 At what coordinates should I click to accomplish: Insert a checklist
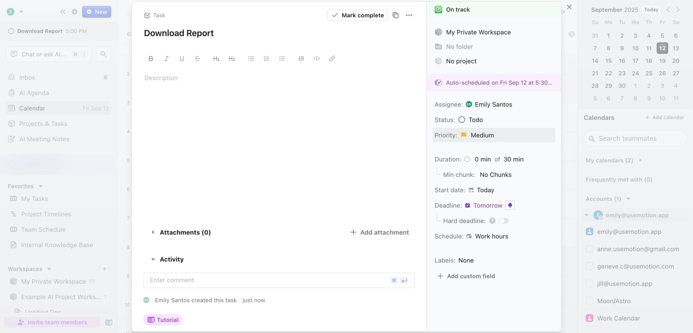click(x=282, y=58)
